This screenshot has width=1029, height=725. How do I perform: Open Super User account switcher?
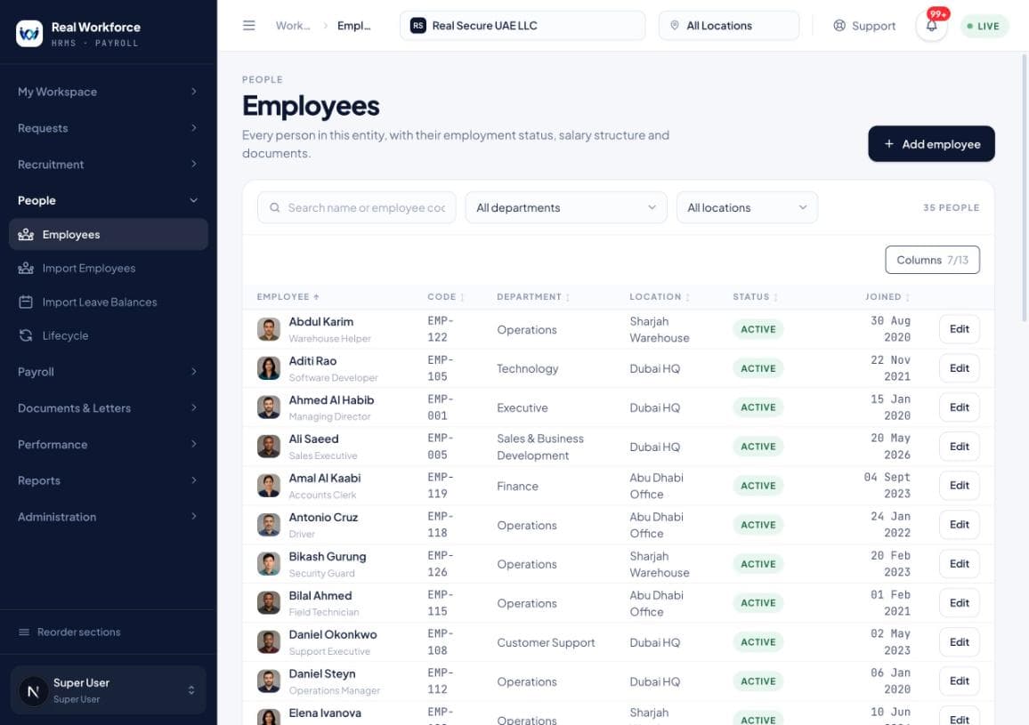[x=109, y=690]
